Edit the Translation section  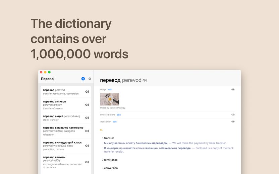[x=115, y=121]
